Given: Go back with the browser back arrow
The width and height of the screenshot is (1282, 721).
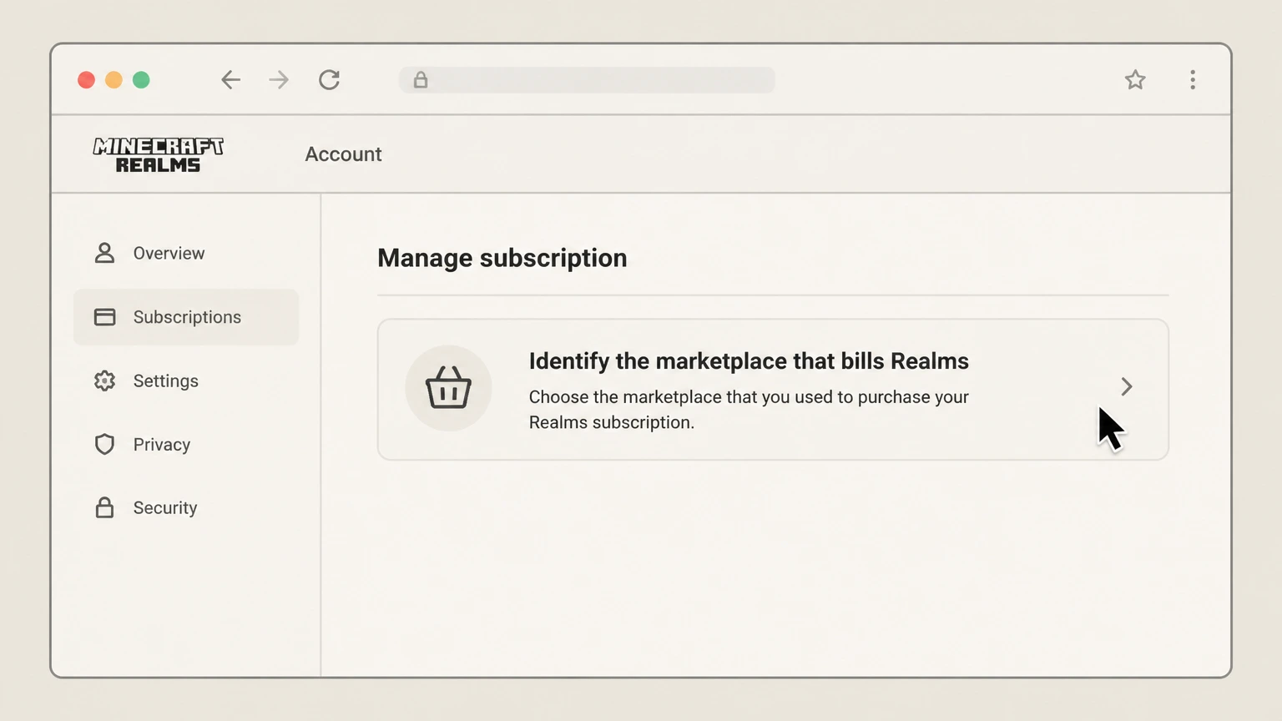Looking at the screenshot, I should (x=230, y=80).
